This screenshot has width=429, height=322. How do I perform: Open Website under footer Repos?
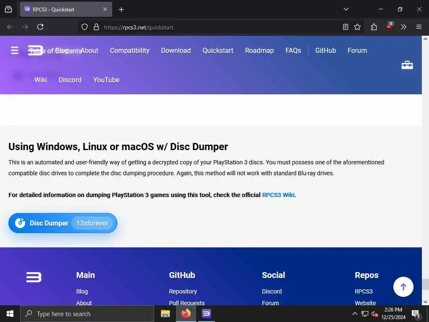coord(365,303)
